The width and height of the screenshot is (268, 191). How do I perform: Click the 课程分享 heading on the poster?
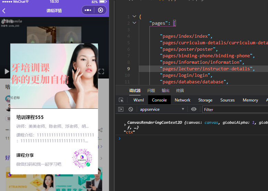pos(25,155)
